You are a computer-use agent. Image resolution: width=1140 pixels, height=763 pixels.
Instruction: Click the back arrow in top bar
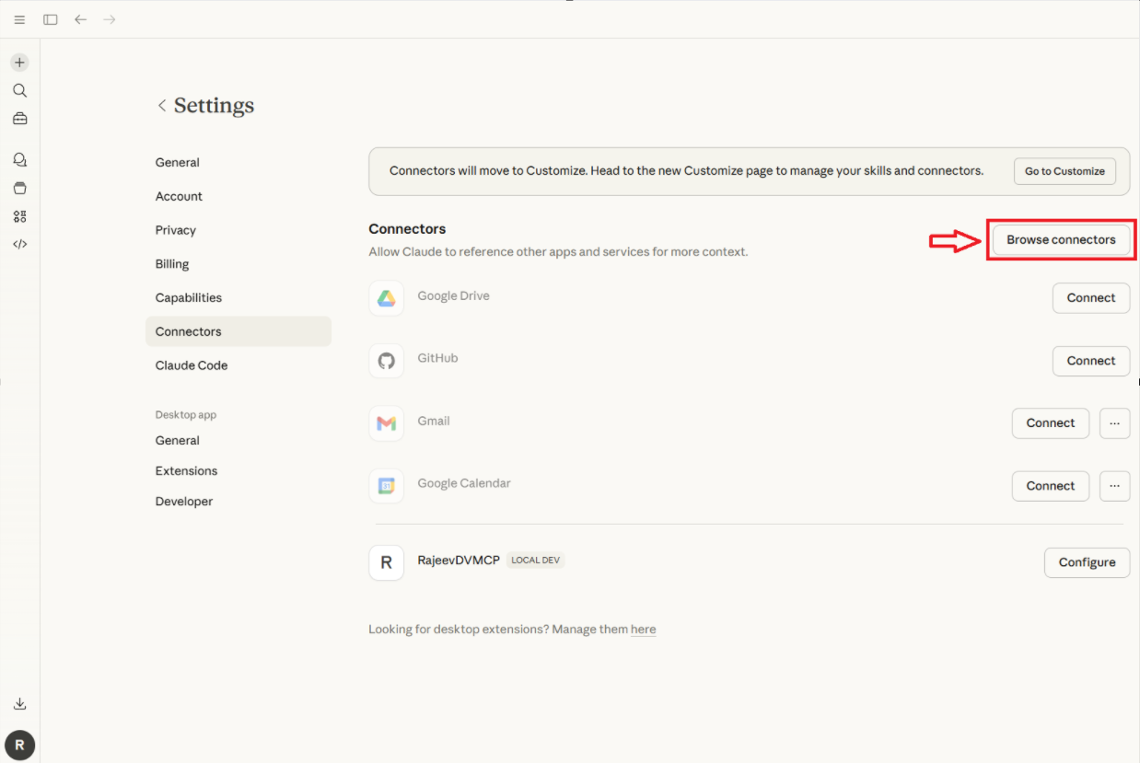click(81, 19)
